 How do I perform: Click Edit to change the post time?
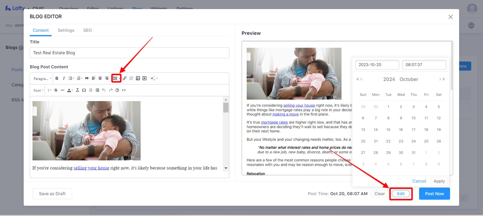(x=401, y=194)
